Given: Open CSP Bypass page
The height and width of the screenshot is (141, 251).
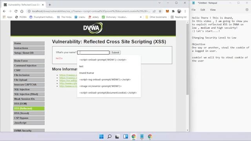Looking at the screenshot, I should point(29,118).
